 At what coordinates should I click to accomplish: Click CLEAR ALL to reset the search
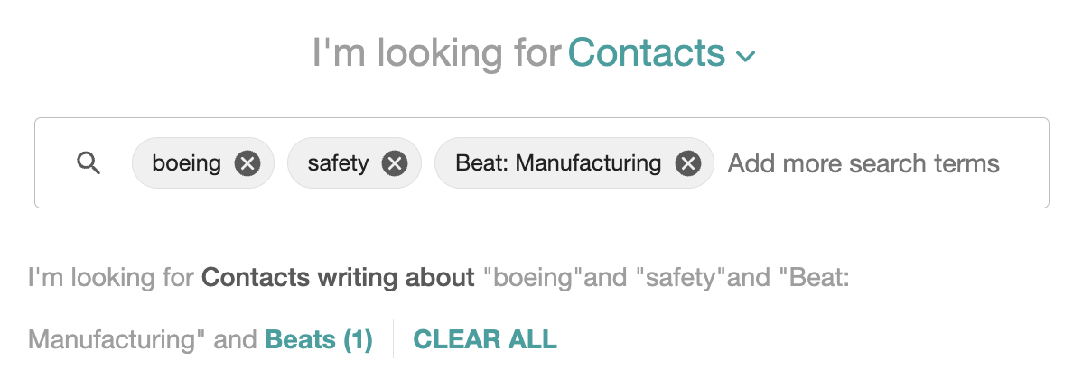[x=485, y=338]
